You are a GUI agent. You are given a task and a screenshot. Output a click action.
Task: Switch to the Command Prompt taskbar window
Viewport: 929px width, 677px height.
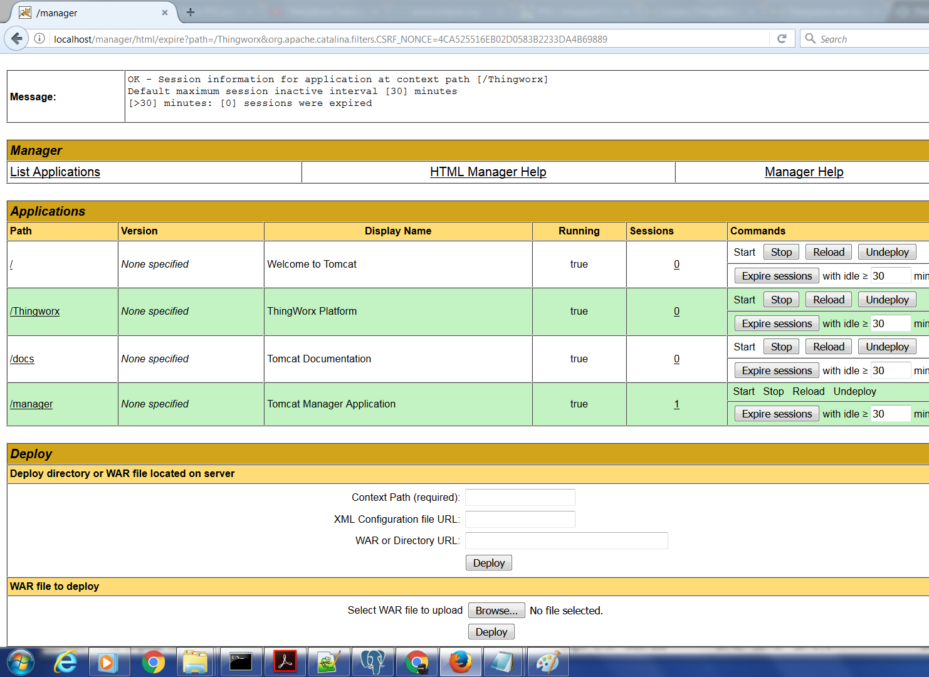pyautogui.click(x=241, y=663)
